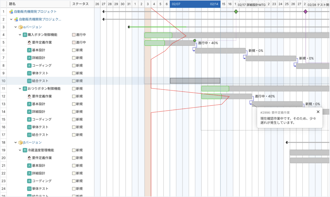Toggle the 新規 status box in row 6
330x197 pixels.
(x=74, y=50)
